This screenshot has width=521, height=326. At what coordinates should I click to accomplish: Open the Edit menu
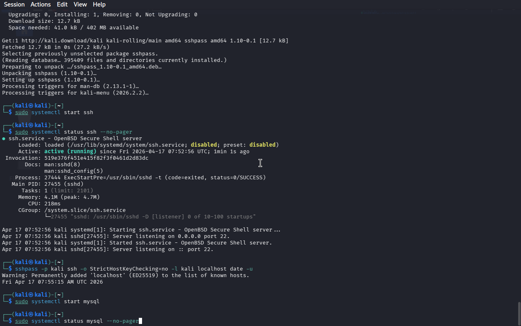[62, 4]
